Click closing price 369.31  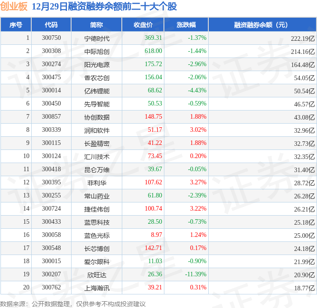pyautogui.click(x=153, y=38)
